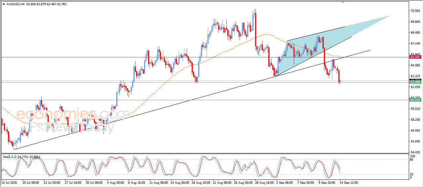This screenshot has width=423, height=187.
Task: Click the 9 Sep 20:00 time label
Action: click(327, 182)
